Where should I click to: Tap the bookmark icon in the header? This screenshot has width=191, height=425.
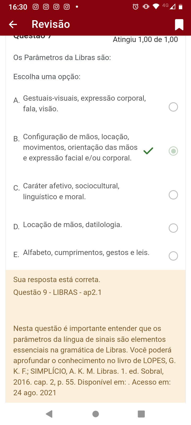[179, 25]
